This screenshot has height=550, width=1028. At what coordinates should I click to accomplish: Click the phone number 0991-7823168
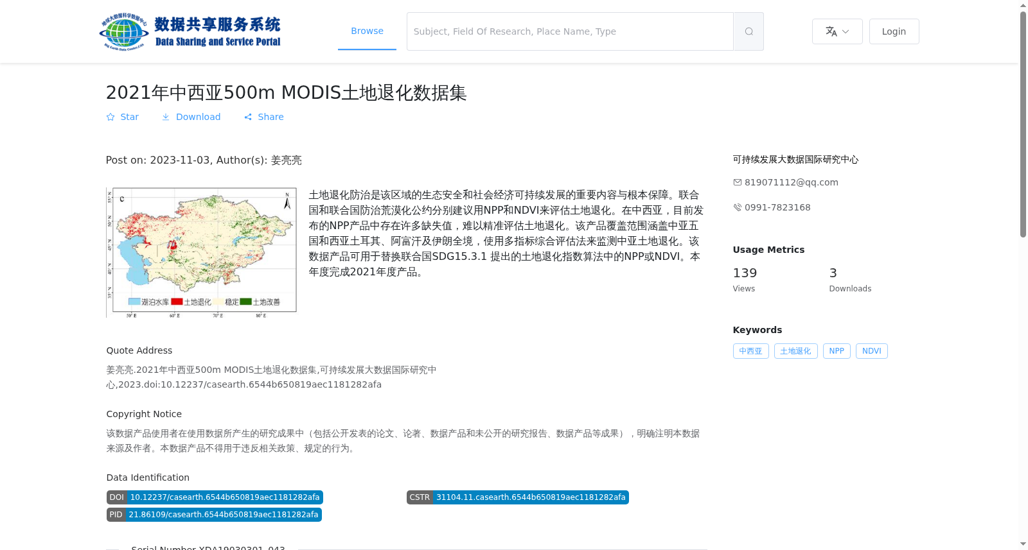(x=777, y=207)
